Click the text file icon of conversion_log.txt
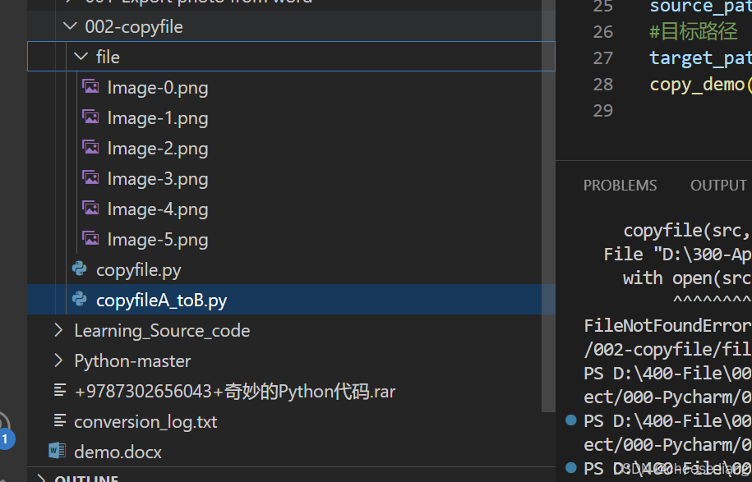This screenshot has height=482, width=752. click(x=59, y=421)
